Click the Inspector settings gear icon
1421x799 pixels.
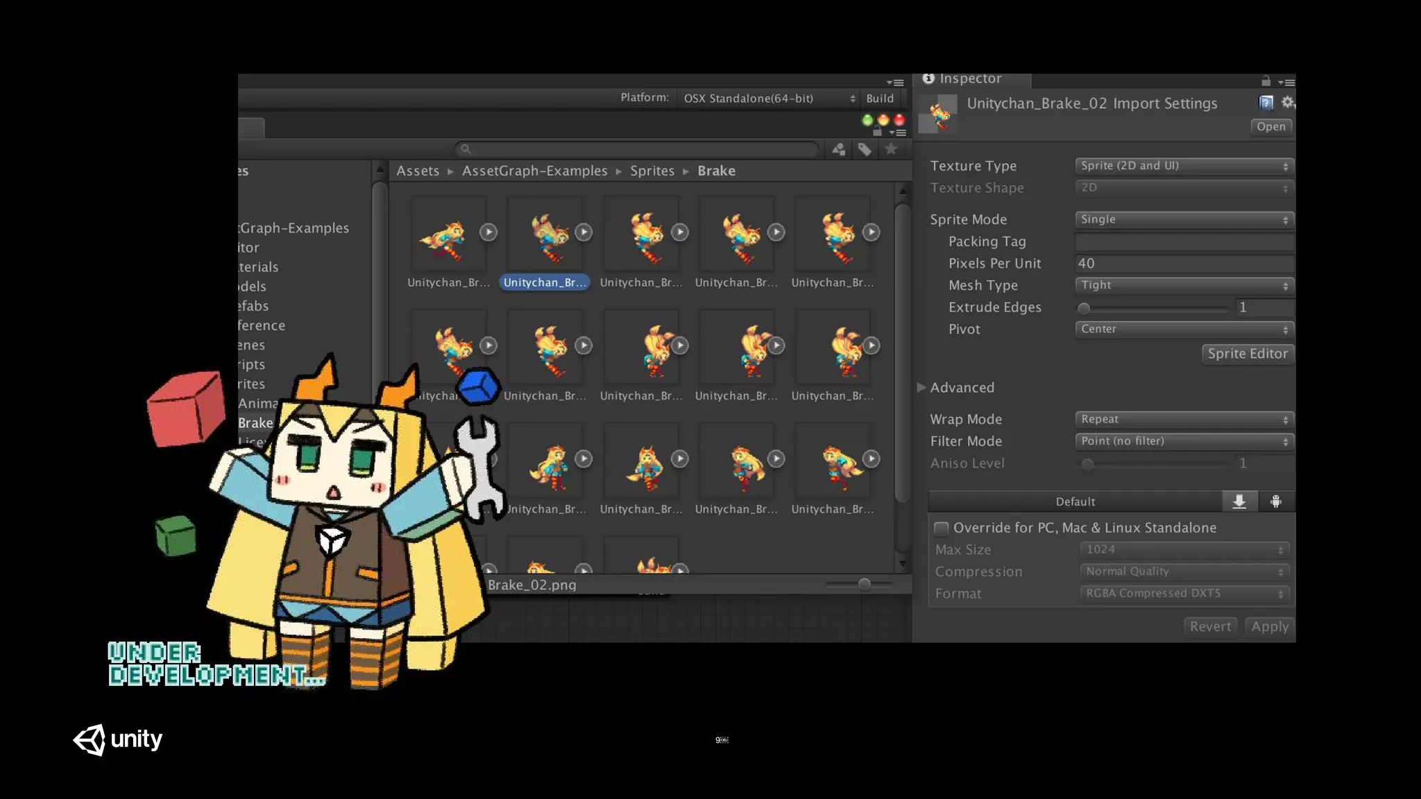1287,103
